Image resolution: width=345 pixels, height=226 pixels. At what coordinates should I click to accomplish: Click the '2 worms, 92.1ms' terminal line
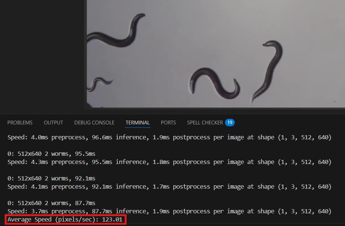pyautogui.click(x=51, y=179)
